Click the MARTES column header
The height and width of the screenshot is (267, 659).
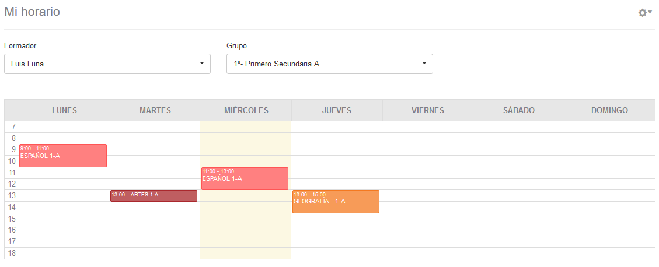[155, 110]
